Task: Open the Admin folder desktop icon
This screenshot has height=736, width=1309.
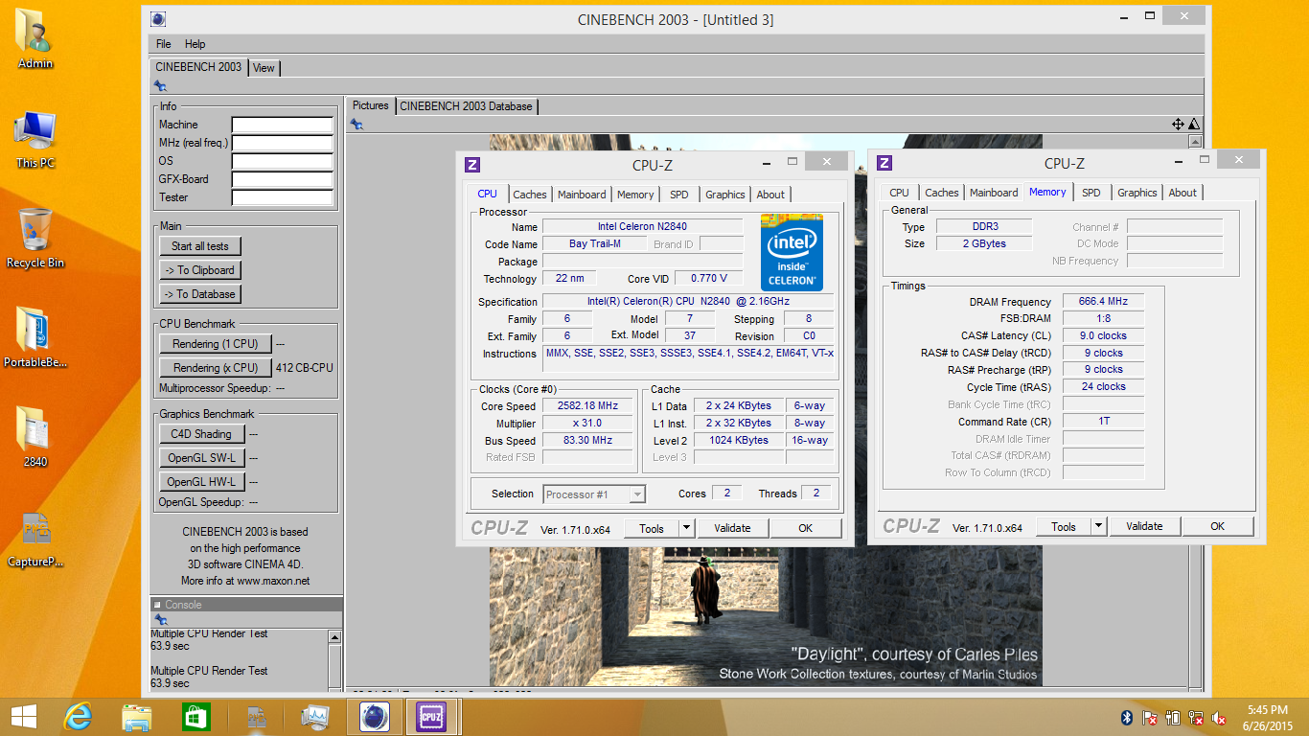Action: click(35, 38)
